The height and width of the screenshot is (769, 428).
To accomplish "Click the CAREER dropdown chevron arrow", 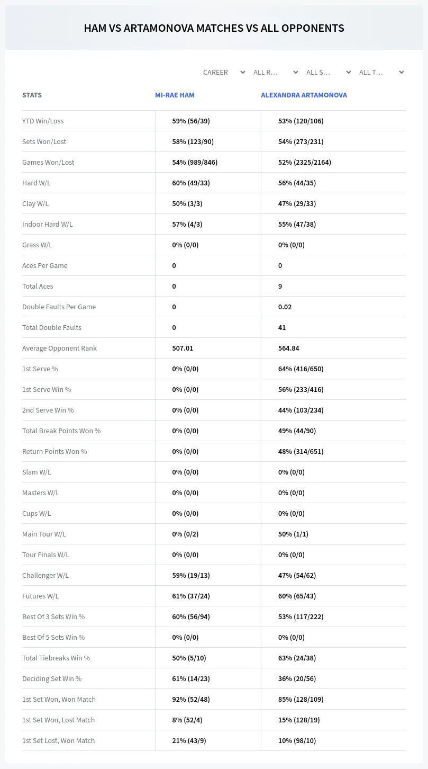I will click(243, 72).
